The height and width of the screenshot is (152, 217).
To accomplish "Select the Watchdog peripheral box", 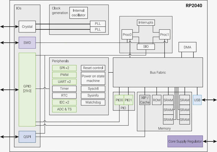I will [93, 102].
